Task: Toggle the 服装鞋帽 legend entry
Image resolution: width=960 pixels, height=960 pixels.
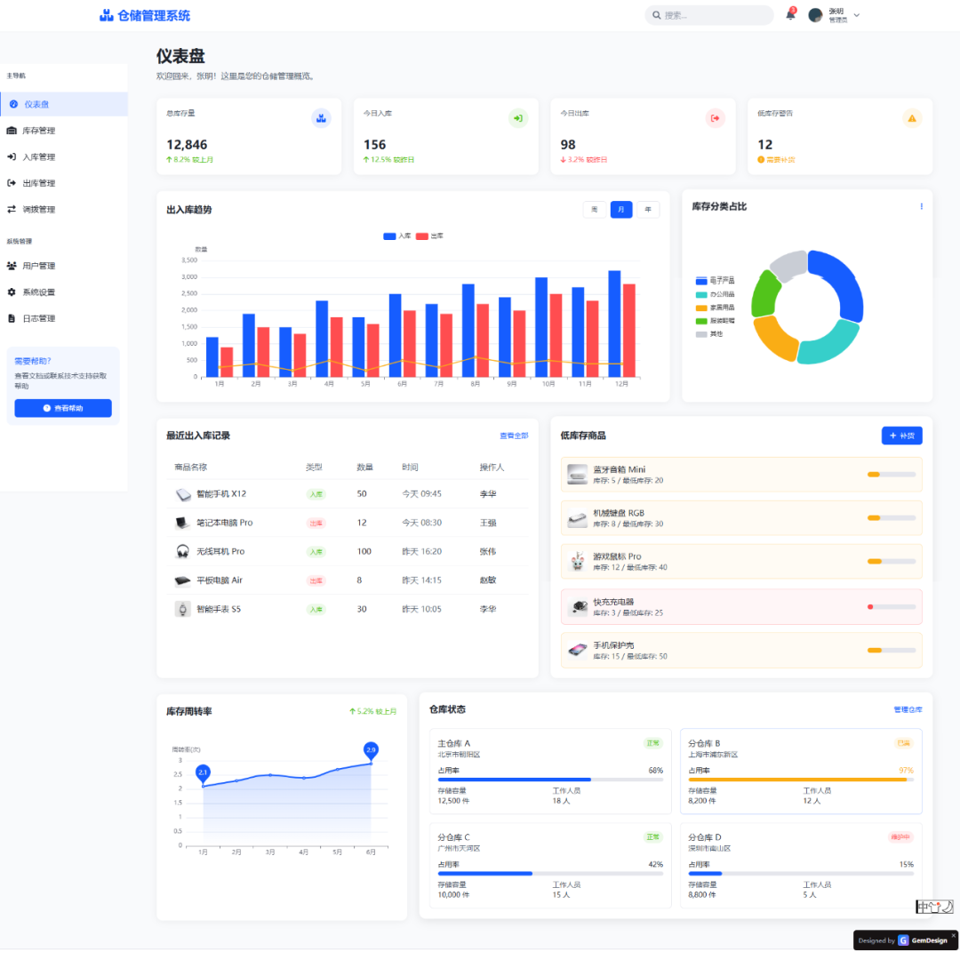Action: coord(715,321)
